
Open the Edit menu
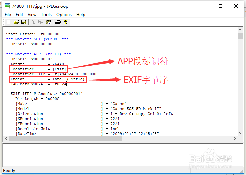click(19, 15)
